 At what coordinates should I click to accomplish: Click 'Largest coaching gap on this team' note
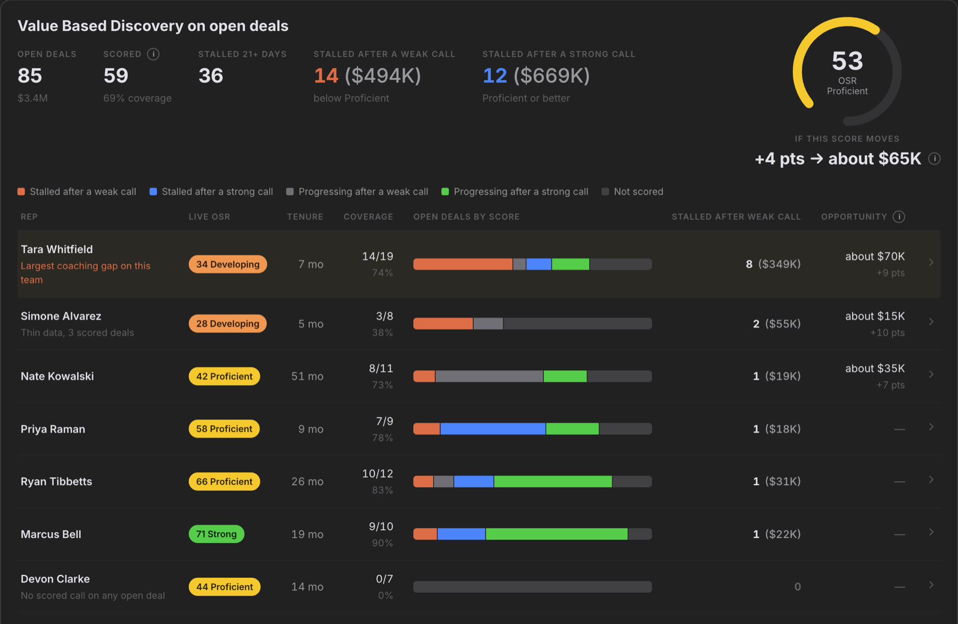85,272
